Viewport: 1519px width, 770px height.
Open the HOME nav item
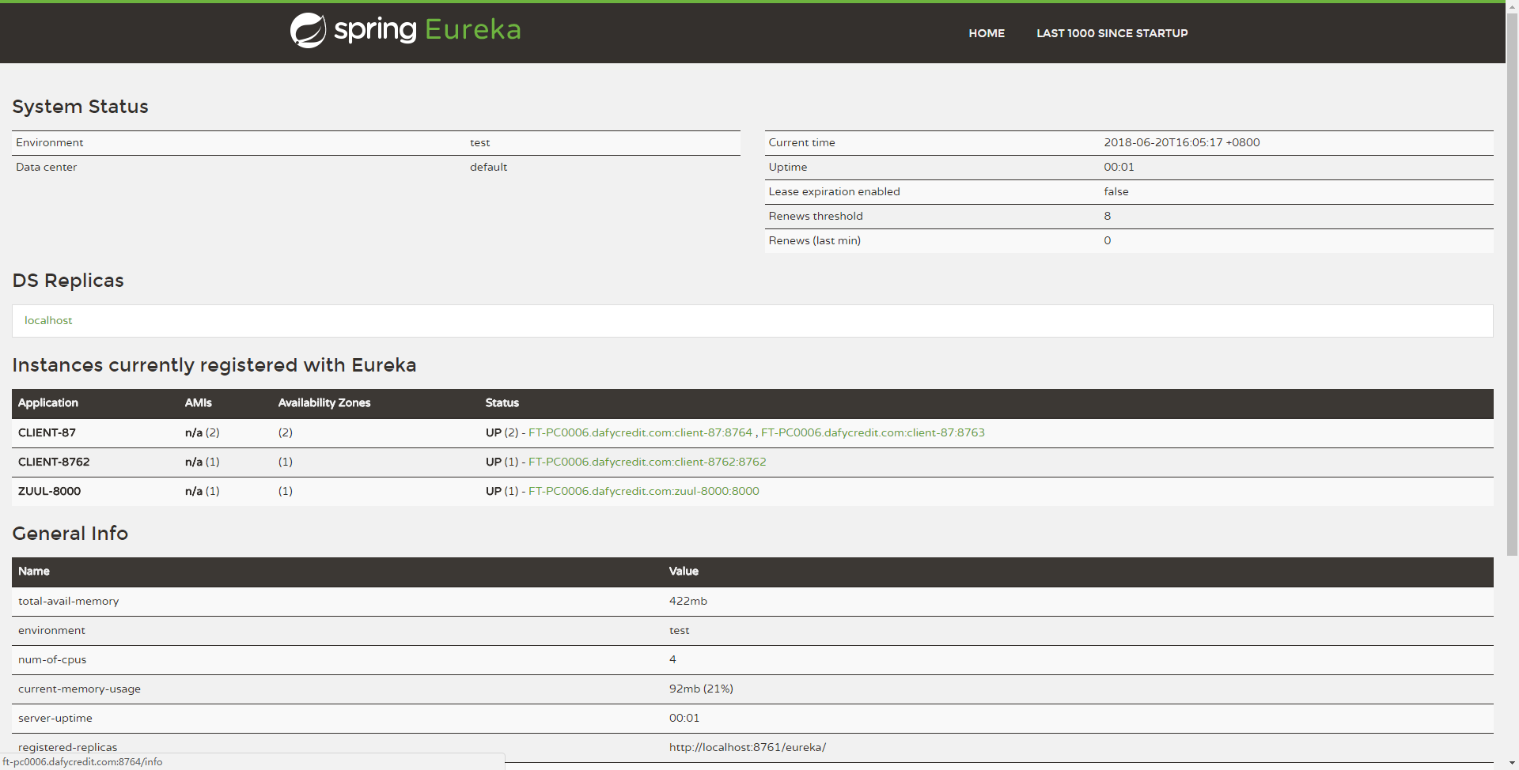[x=987, y=33]
